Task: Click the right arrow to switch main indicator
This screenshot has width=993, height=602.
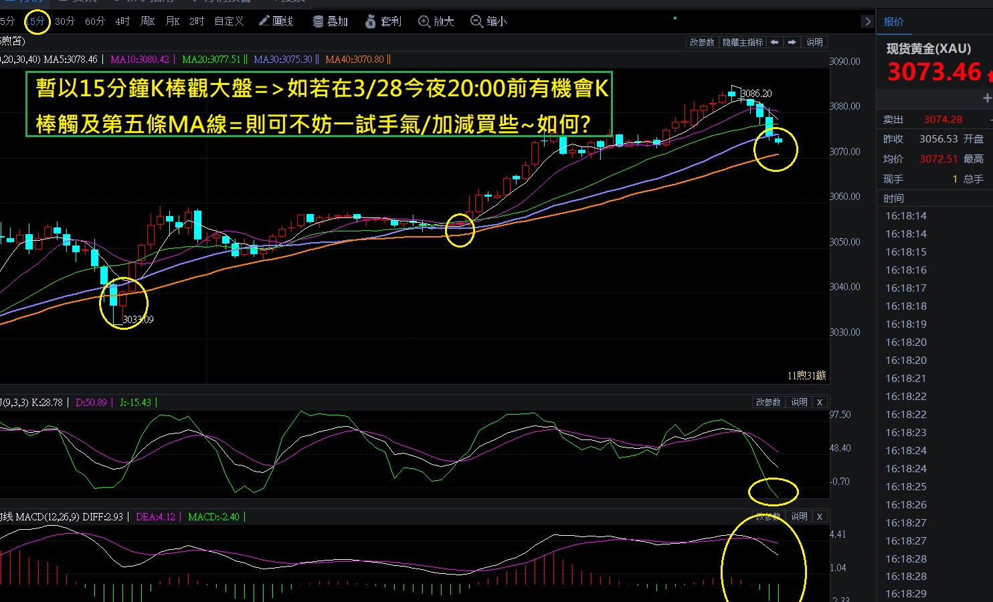Action: coord(791,41)
